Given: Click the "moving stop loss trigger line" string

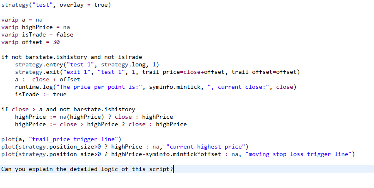Looking at the screenshot, I should [x=299, y=154].
